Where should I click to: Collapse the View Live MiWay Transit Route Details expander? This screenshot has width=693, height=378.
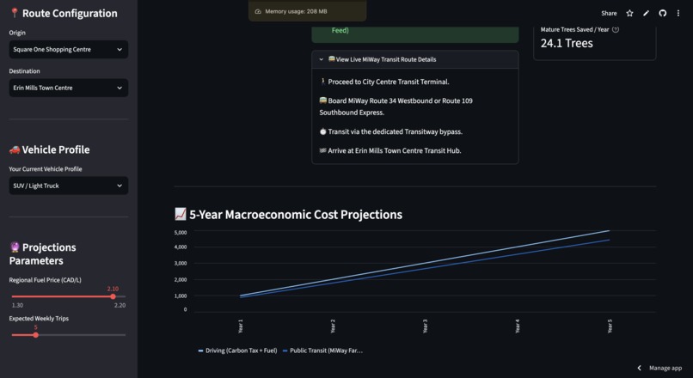click(x=415, y=59)
